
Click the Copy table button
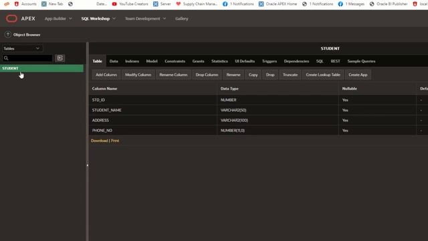[253, 74]
